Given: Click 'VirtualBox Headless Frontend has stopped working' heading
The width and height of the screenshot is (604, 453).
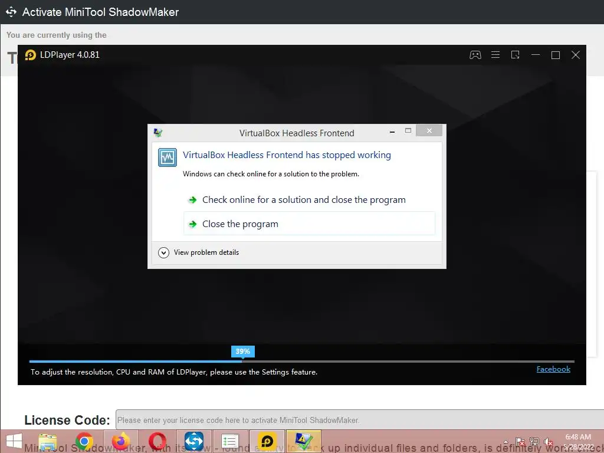Looking at the screenshot, I should (287, 155).
